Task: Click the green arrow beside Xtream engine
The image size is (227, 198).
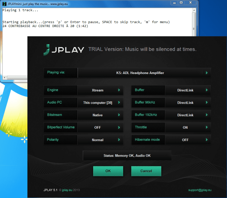Action: coord(119,90)
